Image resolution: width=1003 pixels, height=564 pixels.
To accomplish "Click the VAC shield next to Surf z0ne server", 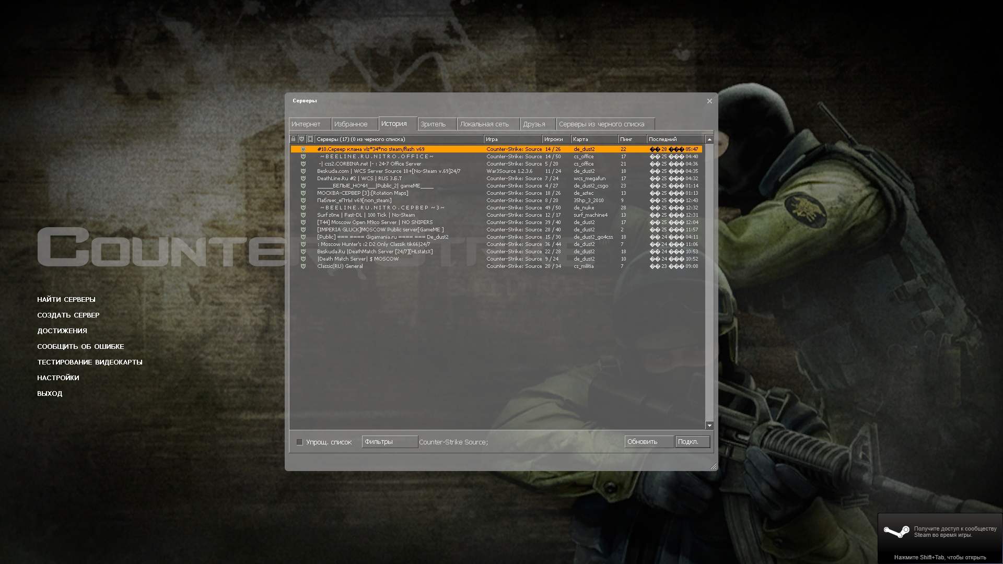I will coord(303,215).
